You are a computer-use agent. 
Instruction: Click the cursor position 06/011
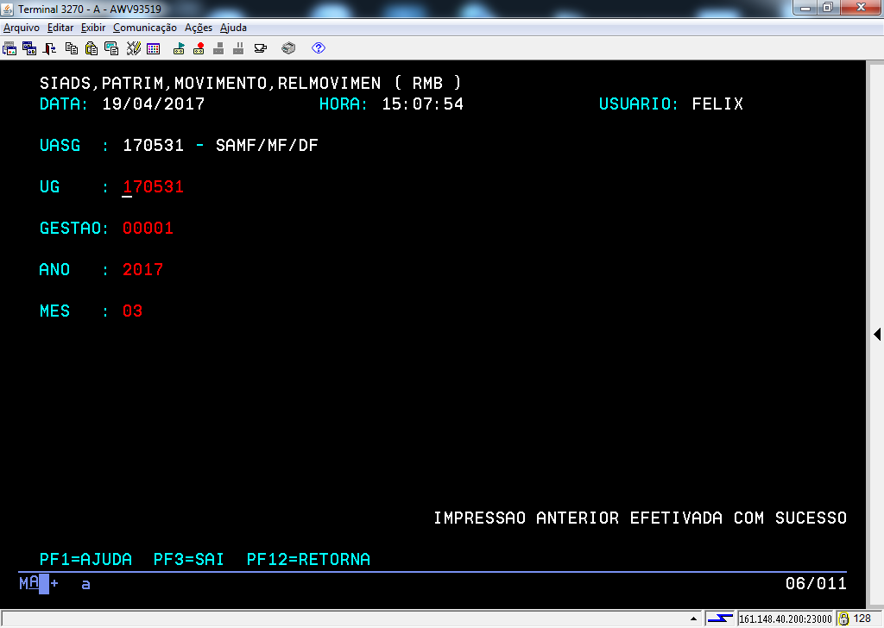pyautogui.click(x=816, y=583)
